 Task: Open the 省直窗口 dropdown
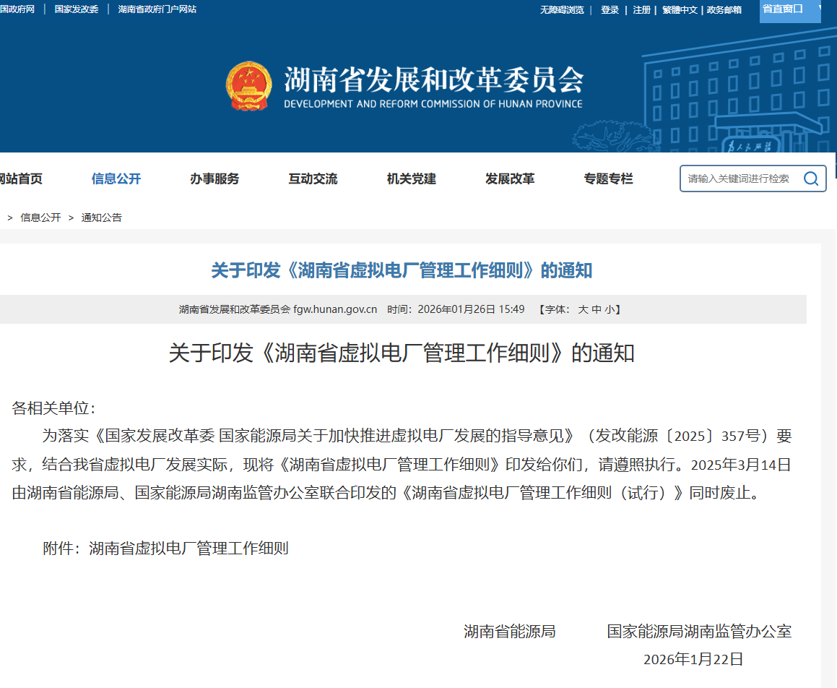coord(790,11)
